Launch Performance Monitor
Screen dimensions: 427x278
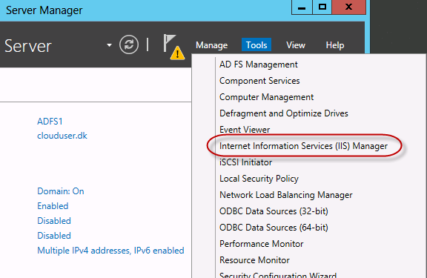[262, 244]
